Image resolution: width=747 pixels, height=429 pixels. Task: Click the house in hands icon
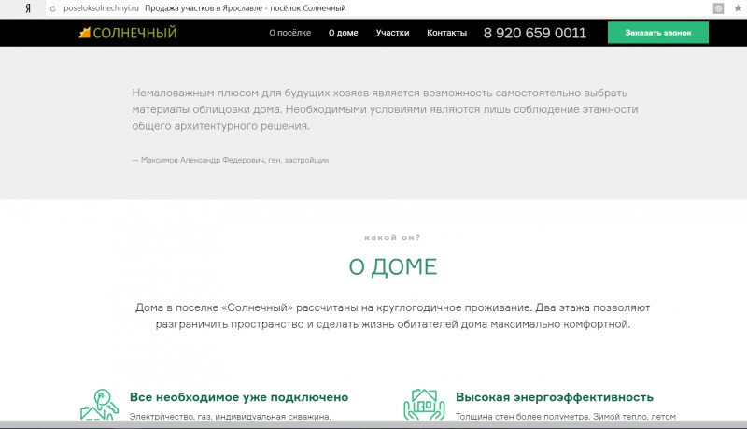coord(424,404)
